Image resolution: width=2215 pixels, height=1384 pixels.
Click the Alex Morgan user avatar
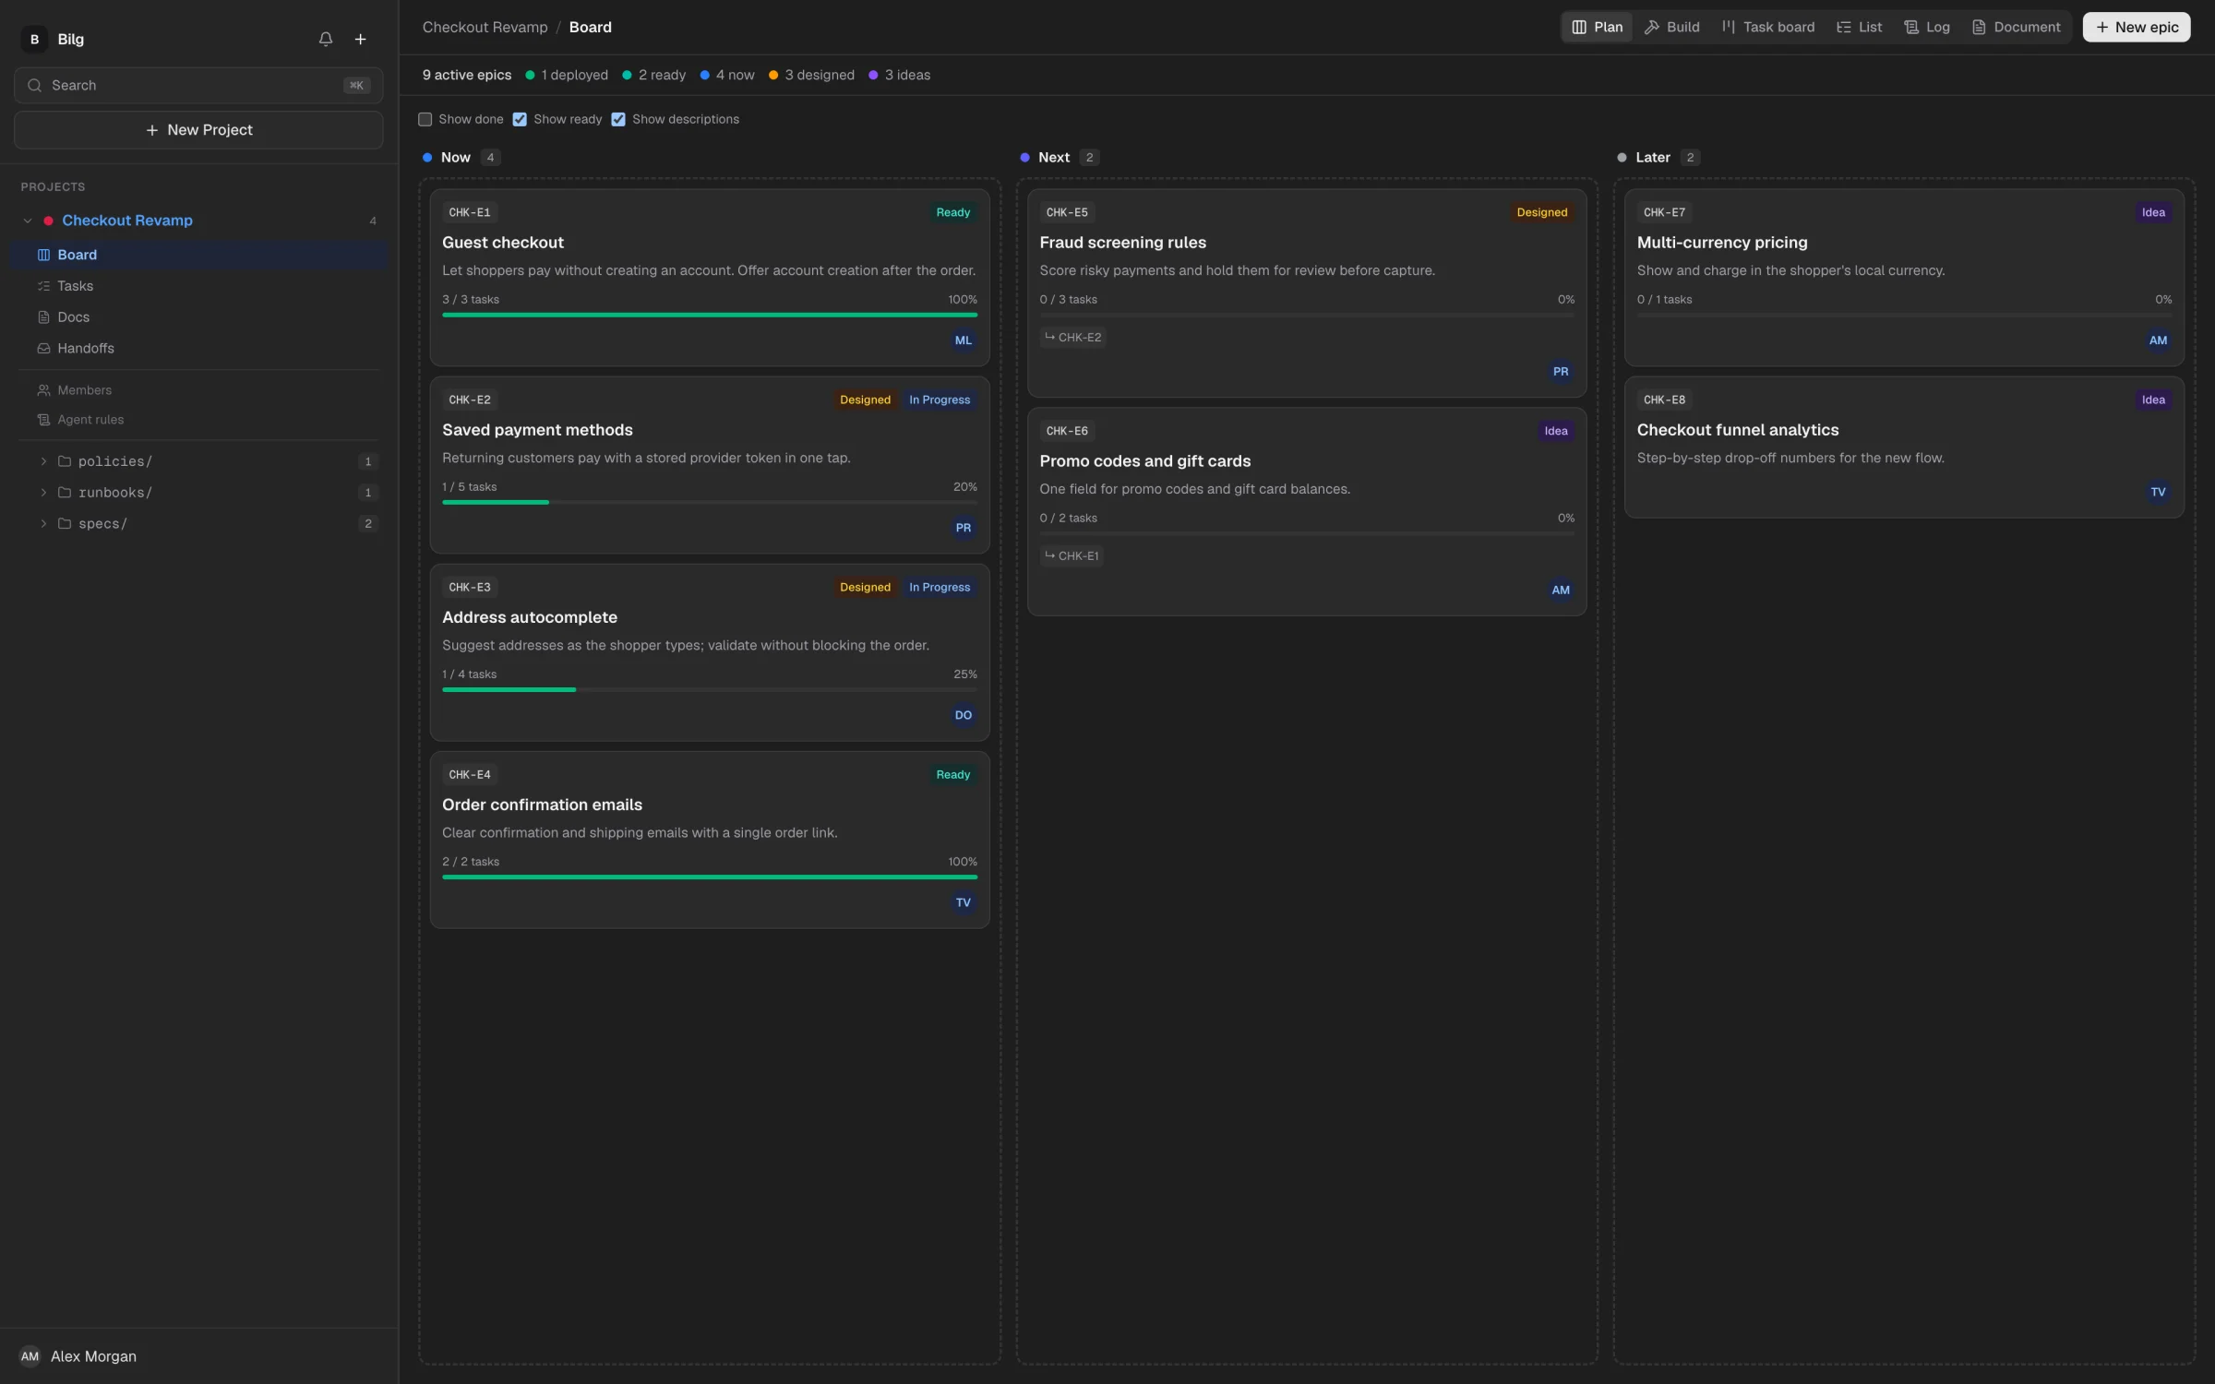30,1356
